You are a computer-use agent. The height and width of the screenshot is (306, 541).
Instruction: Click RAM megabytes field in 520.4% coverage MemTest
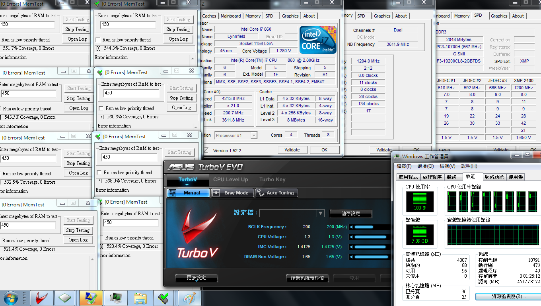[131, 222]
